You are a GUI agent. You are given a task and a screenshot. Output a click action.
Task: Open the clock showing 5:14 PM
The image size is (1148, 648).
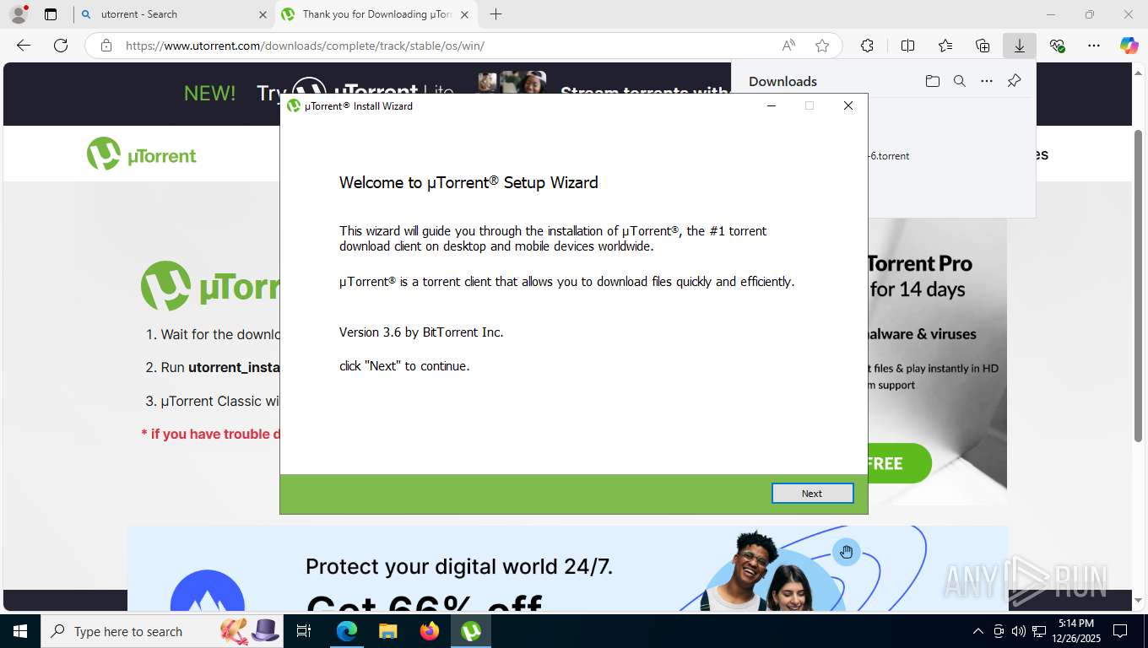1075,631
